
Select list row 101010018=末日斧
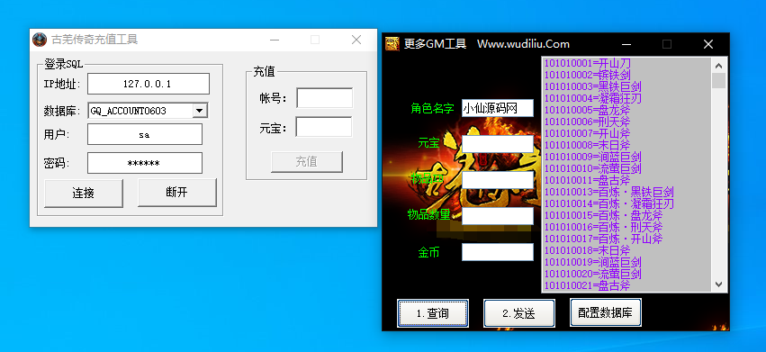pyautogui.click(x=626, y=251)
